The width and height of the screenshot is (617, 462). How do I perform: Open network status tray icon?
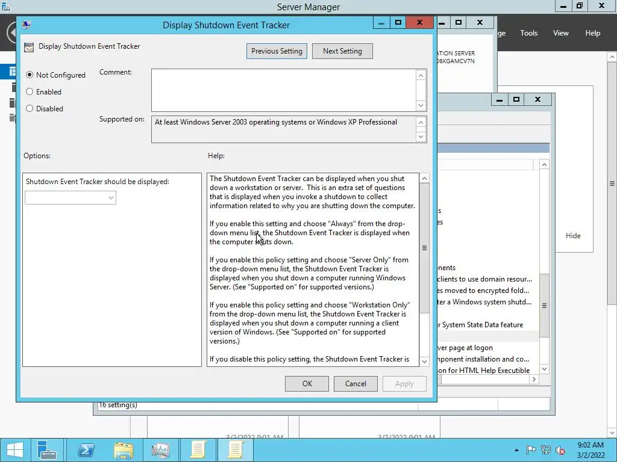click(545, 450)
